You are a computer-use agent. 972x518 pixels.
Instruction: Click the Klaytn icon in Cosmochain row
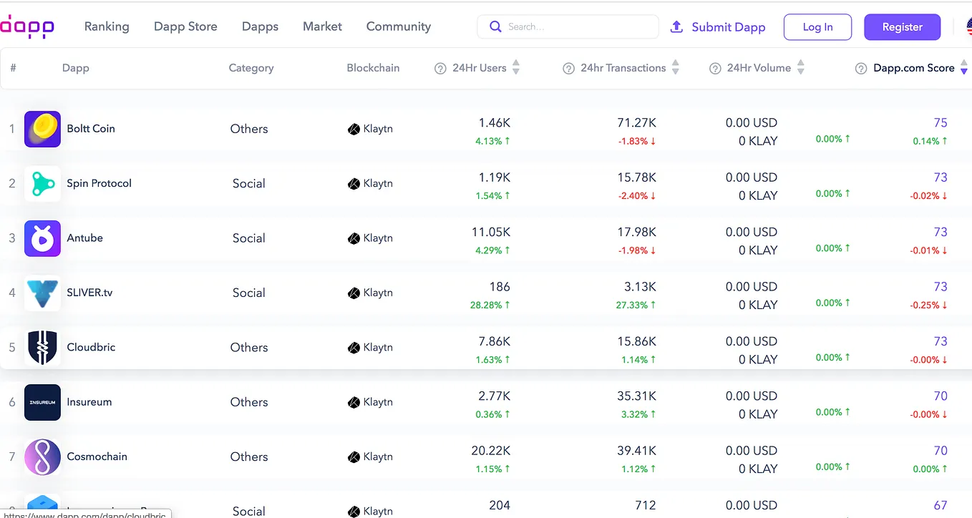coord(354,457)
